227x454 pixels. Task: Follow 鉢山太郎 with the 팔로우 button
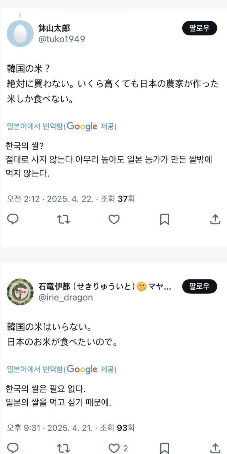[199, 28]
